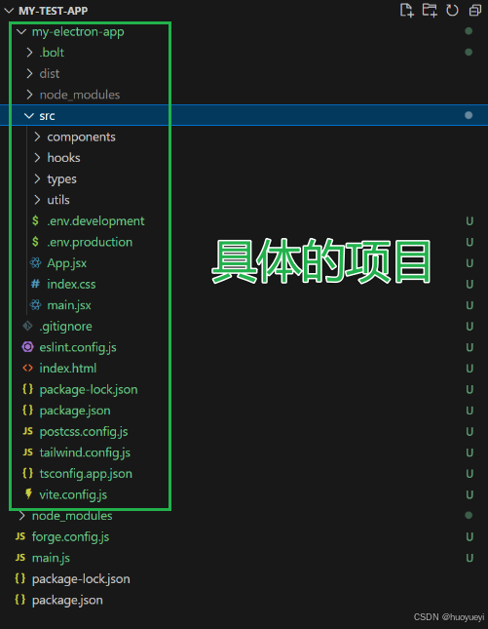Viewport: 488px width, 629px height.
Task: Open the eslint.config.js file
Action: (78, 347)
